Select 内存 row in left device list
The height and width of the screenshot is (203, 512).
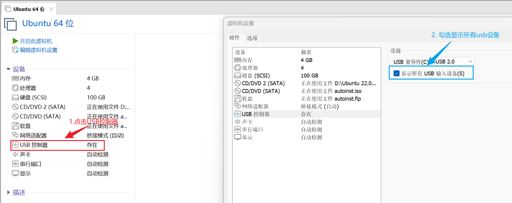(x=71, y=78)
